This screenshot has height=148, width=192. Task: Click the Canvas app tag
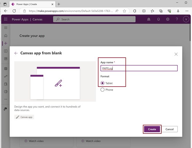pyautogui.click(x=24, y=117)
